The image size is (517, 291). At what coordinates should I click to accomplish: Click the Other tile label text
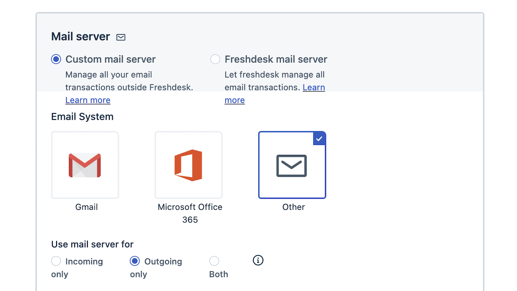(293, 207)
